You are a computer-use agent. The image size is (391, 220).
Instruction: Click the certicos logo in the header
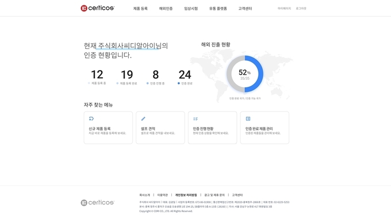(x=97, y=8)
